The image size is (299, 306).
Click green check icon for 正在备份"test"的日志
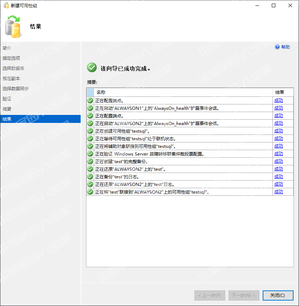(x=90, y=177)
